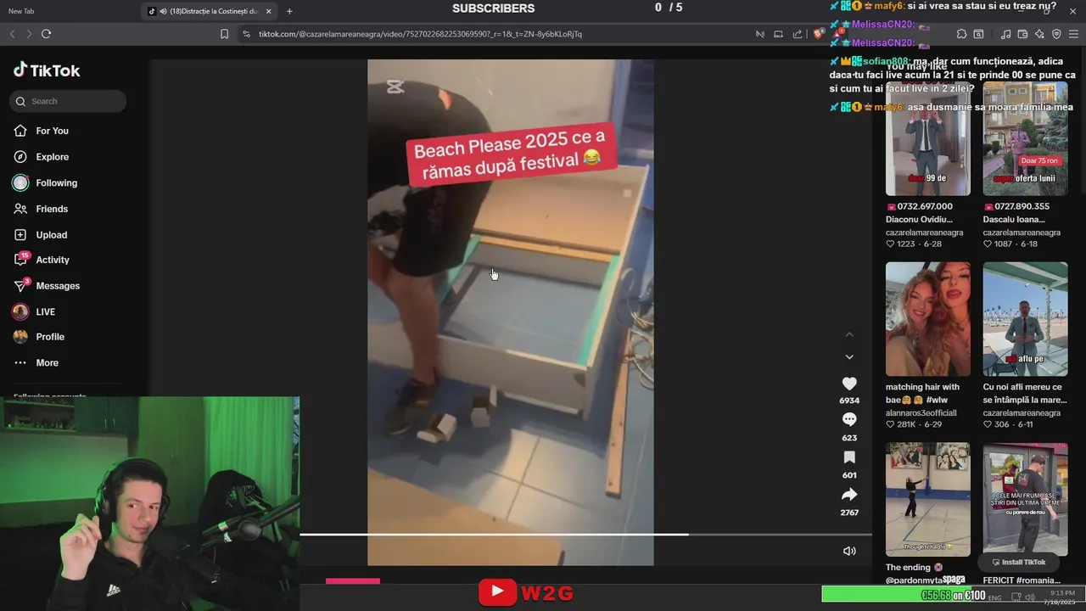This screenshot has height=611, width=1086.
Task: Mute audio on TikTok tab
Action: 162,11
